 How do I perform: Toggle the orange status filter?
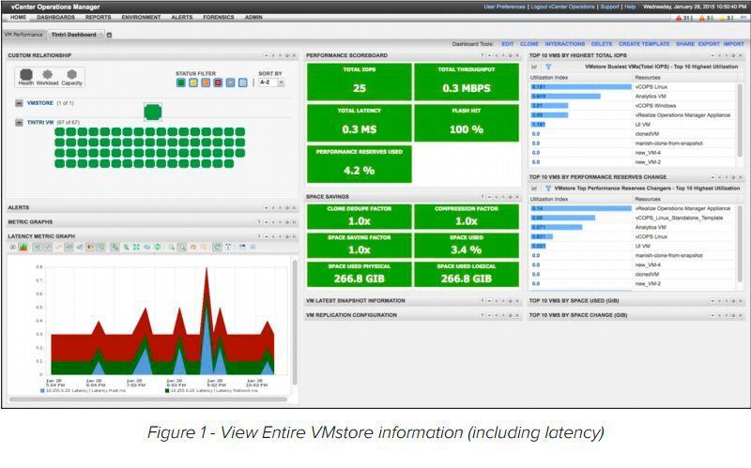[x=206, y=83]
